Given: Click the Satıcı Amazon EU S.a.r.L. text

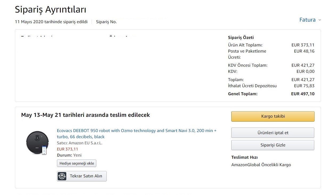Looking at the screenshot, I should (80, 143).
